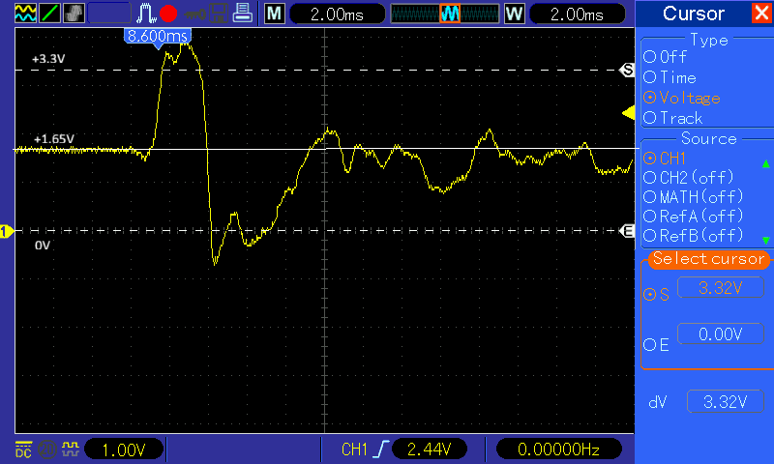Click the 8.600ms time position marker
Screen dimensions: 774x464
click(157, 36)
